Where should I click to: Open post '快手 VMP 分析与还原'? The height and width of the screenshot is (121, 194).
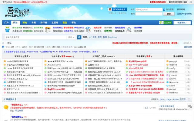tap(138, 65)
